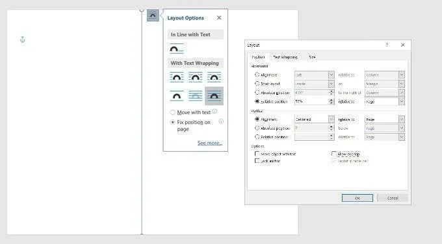Click the Horizontal Absolute position value field
The image size is (442, 244).
(311, 93)
